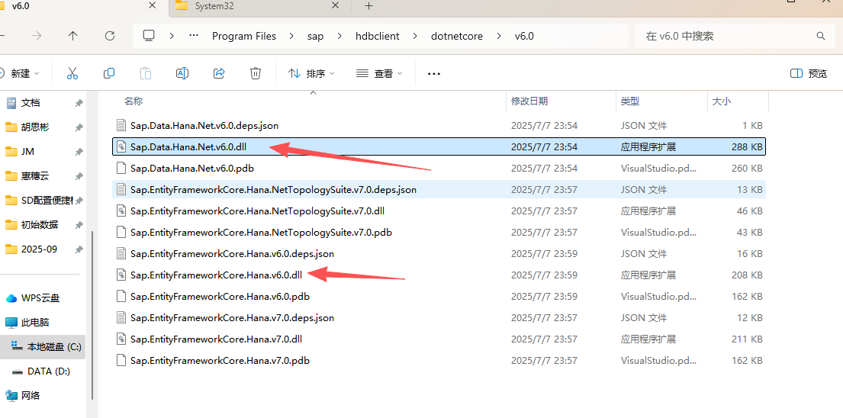Click the computer icon in address bar
843x418 pixels.
149,36
